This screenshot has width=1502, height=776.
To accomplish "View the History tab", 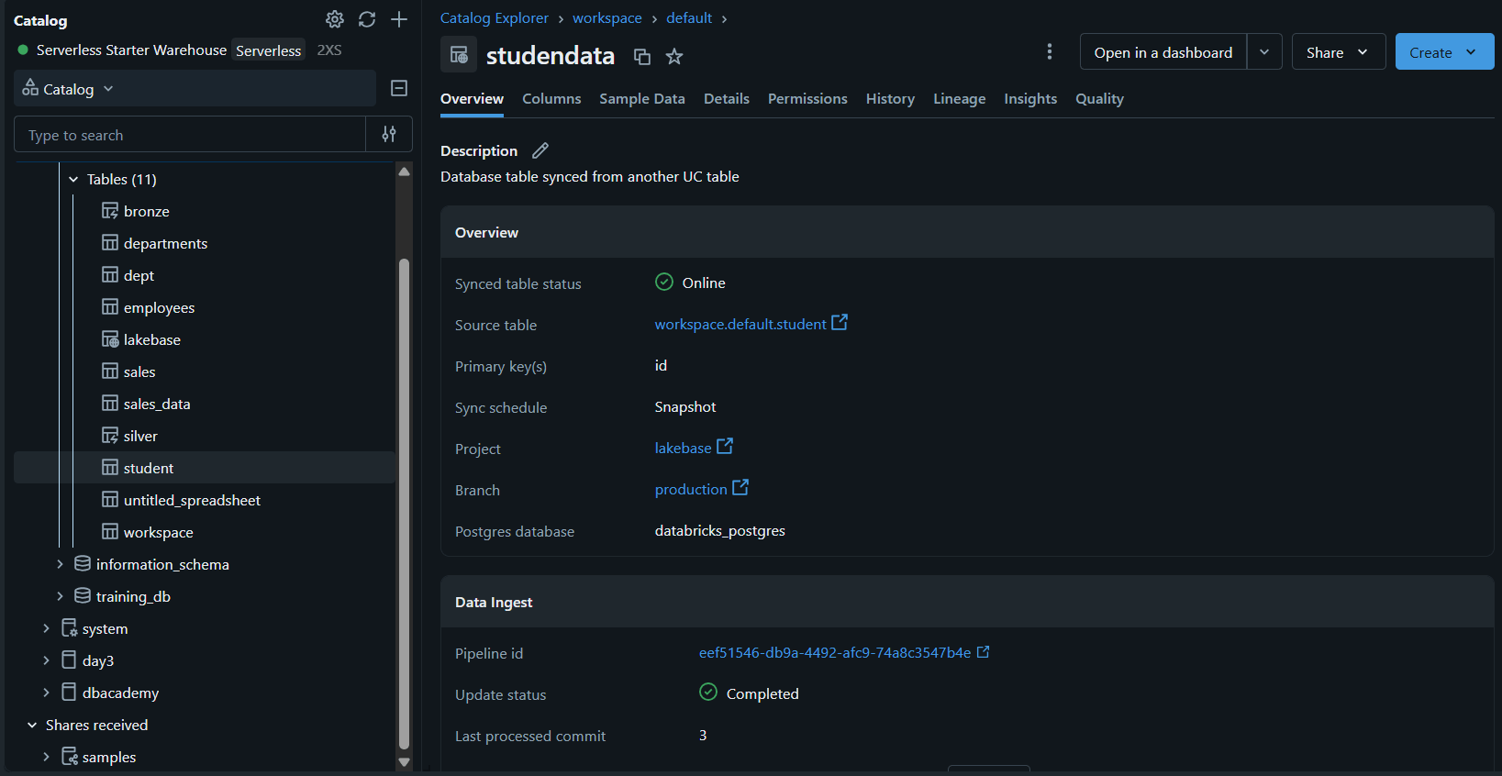I will tap(890, 98).
